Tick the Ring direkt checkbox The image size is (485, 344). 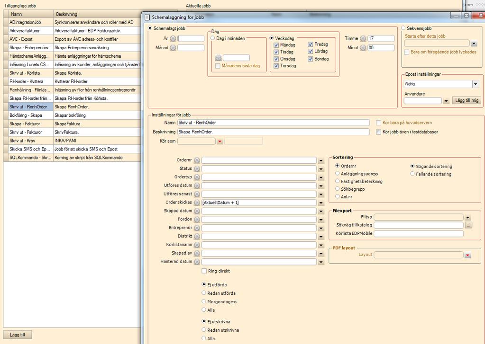[x=204, y=271]
